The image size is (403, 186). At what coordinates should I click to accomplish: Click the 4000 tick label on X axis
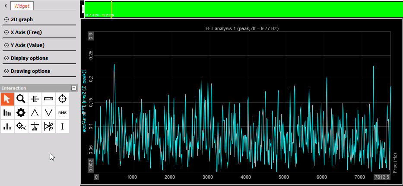[246, 177]
